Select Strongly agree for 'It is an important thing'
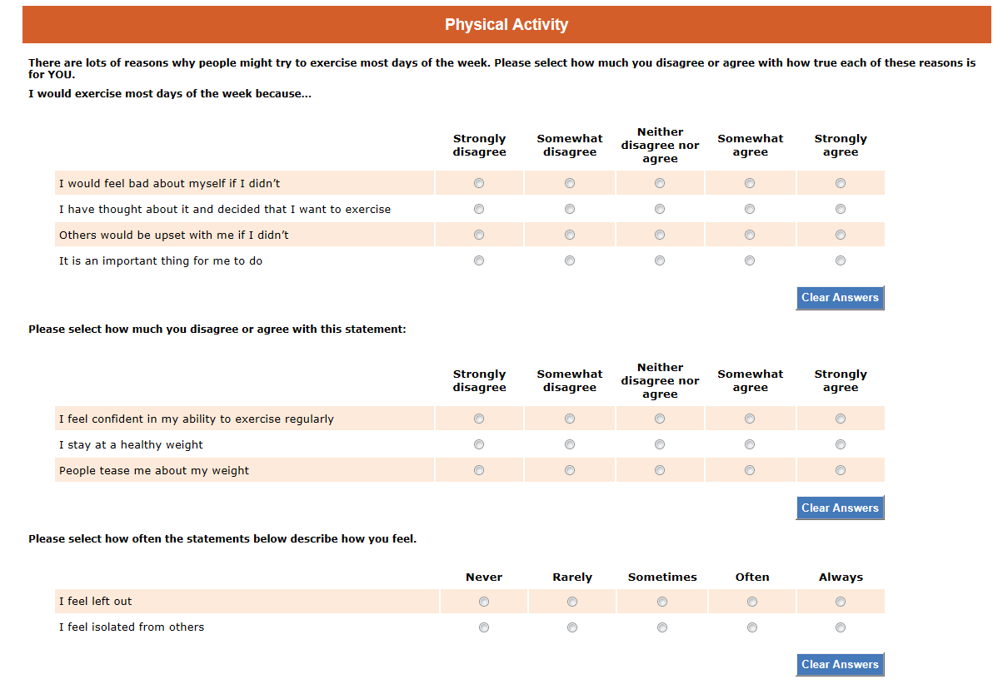1008x684 pixels. [x=841, y=260]
